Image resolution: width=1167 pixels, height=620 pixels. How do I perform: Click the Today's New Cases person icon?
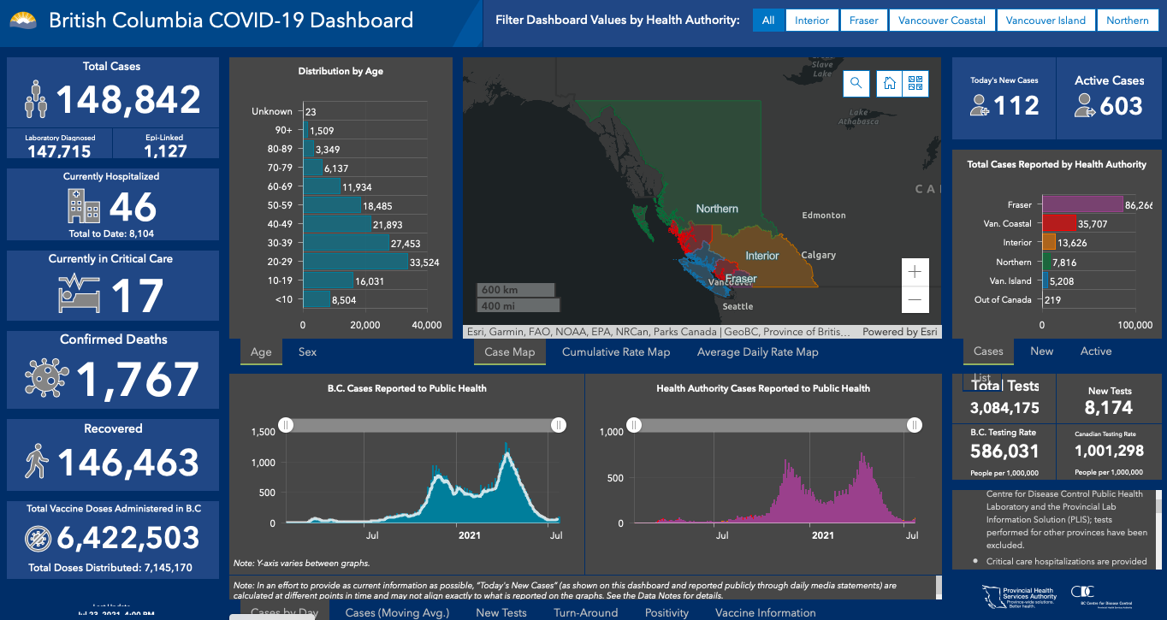(980, 105)
